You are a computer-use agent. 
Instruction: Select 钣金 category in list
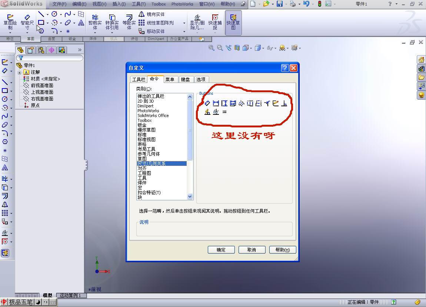click(162, 125)
